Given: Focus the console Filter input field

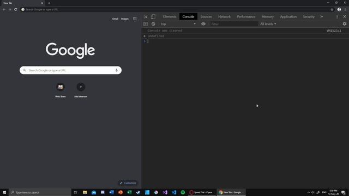Looking at the screenshot, I should [x=234, y=24].
